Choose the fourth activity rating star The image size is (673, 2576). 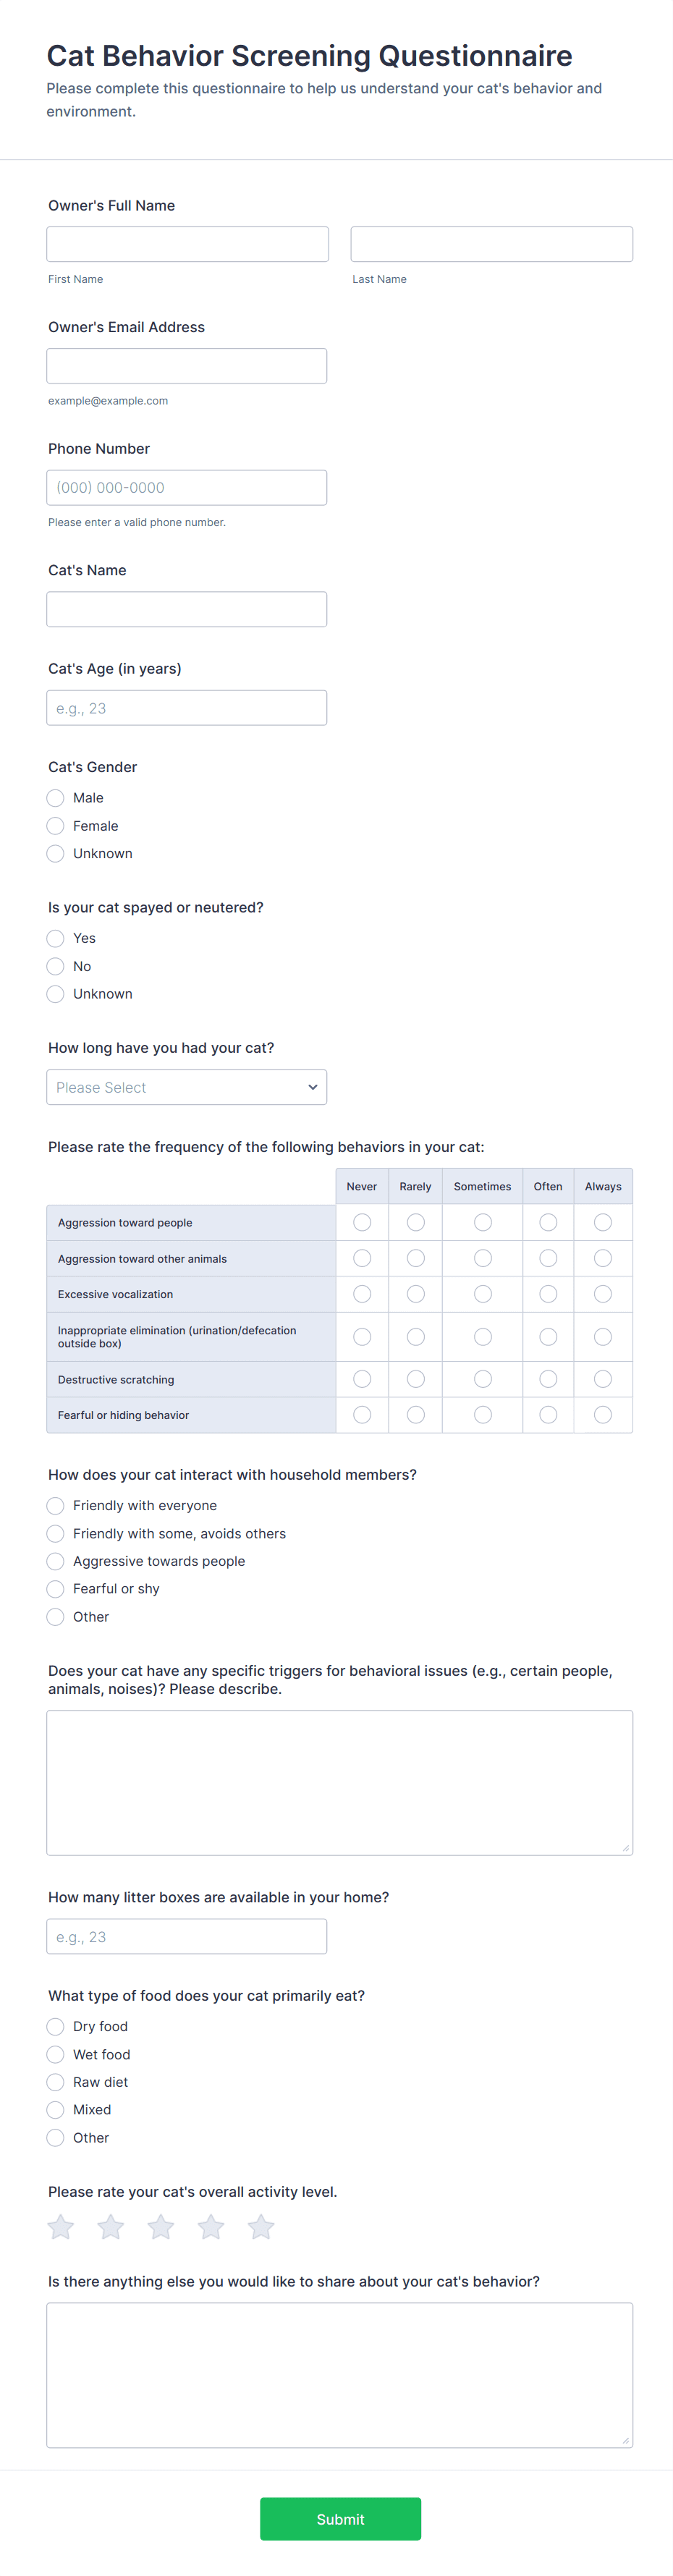coord(211,2227)
